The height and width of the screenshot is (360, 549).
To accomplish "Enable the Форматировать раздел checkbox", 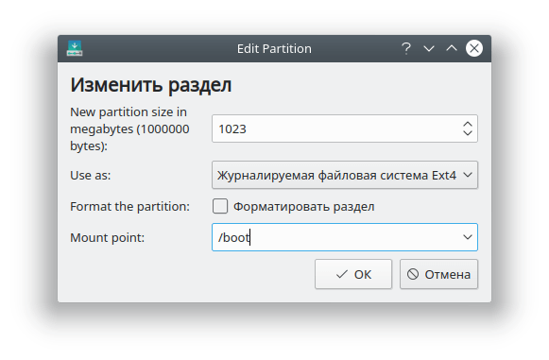I will coord(220,206).
